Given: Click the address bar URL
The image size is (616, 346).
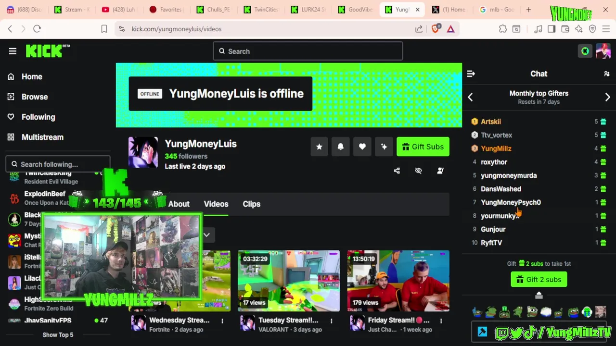Looking at the screenshot, I should (x=177, y=29).
